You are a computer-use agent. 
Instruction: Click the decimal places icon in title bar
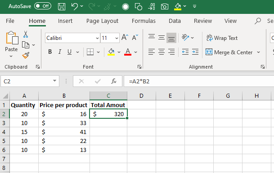click(152, 7)
